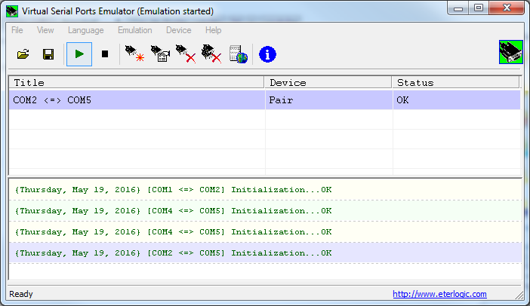Click the blue About info icon

pos(267,54)
